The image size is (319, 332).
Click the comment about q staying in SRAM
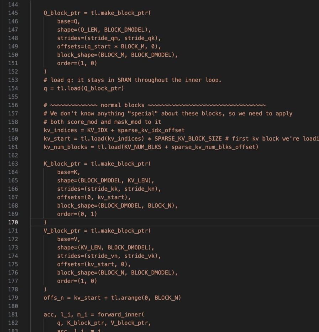click(x=132, y=80)
